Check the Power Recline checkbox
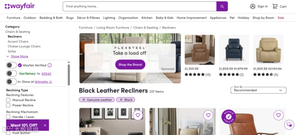297x135 pixels. pos(8,105)
